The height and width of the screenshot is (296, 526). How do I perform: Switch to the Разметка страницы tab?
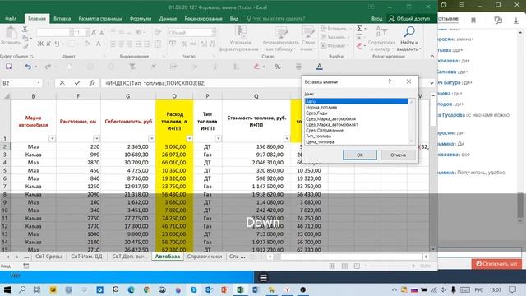(x=100, y=18)
